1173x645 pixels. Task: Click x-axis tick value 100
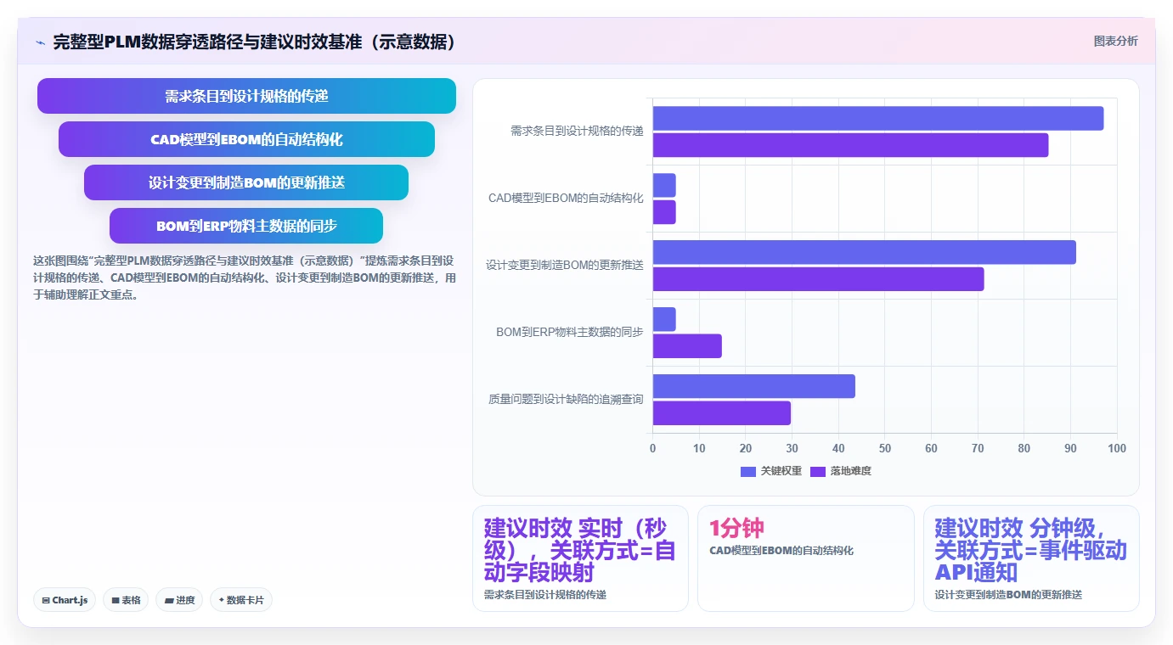click(x=1117, y=448)
